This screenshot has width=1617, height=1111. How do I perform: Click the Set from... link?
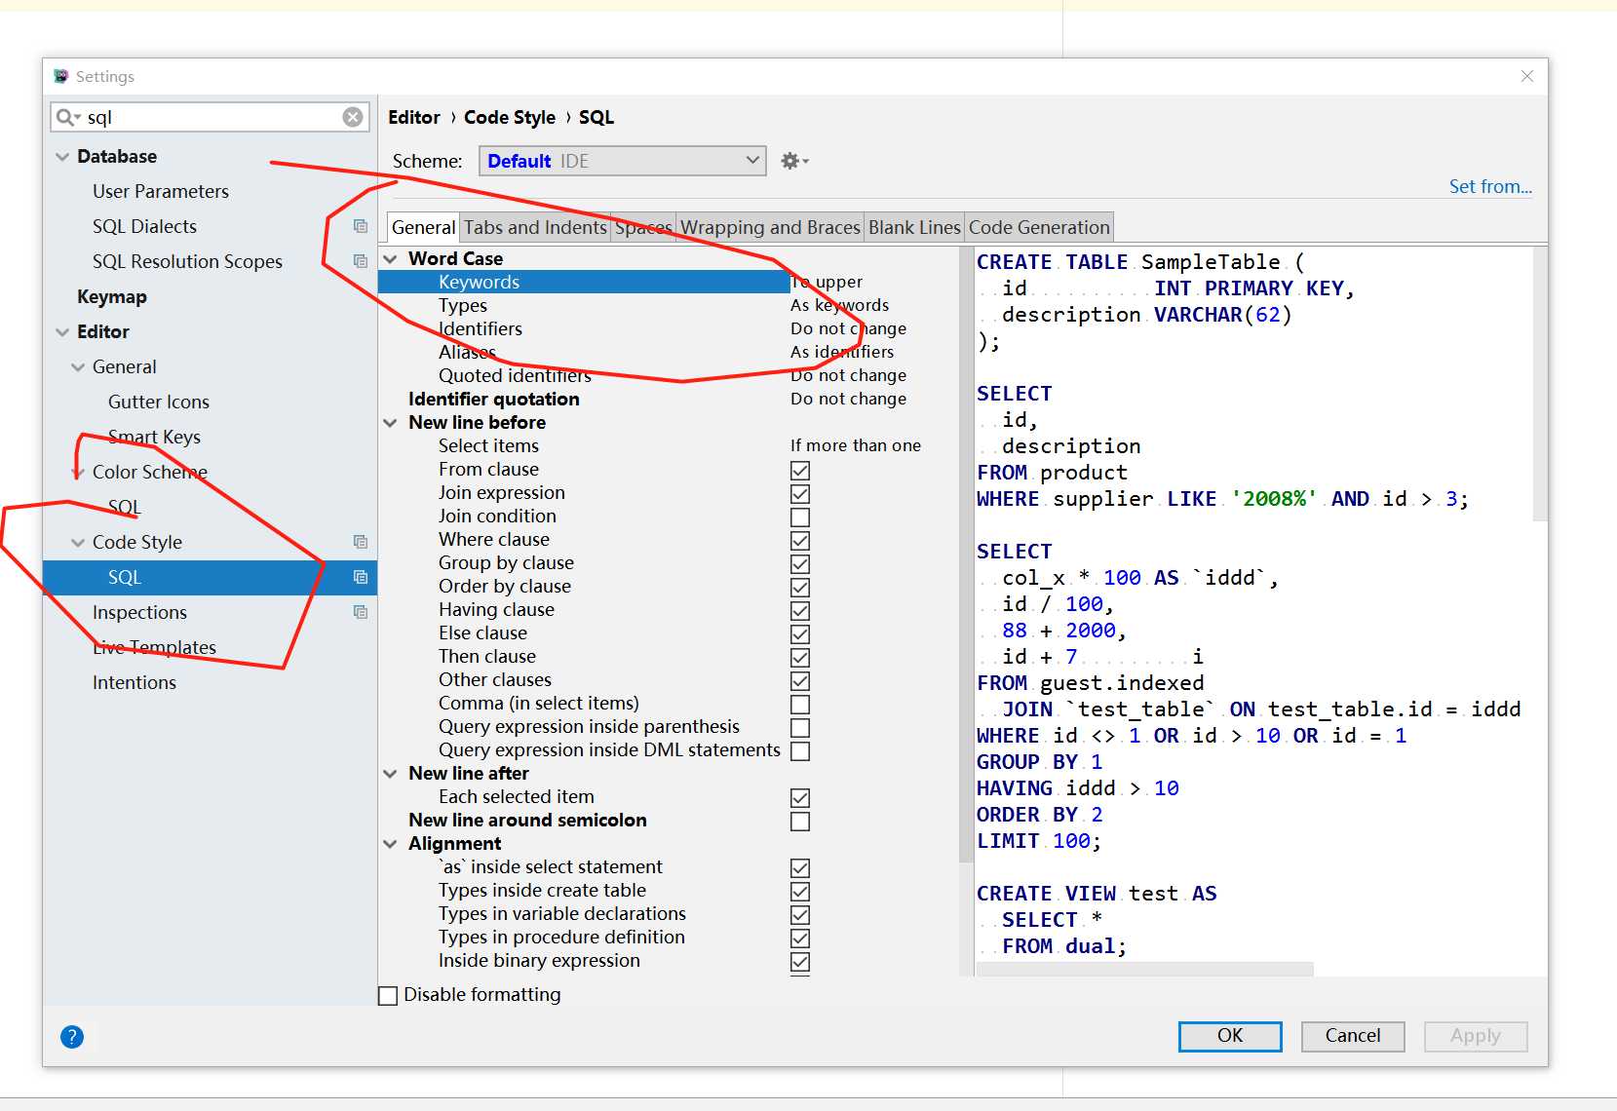click(x=1489, y=186)
